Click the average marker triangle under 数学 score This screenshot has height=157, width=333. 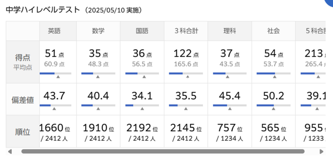point(98,77)
